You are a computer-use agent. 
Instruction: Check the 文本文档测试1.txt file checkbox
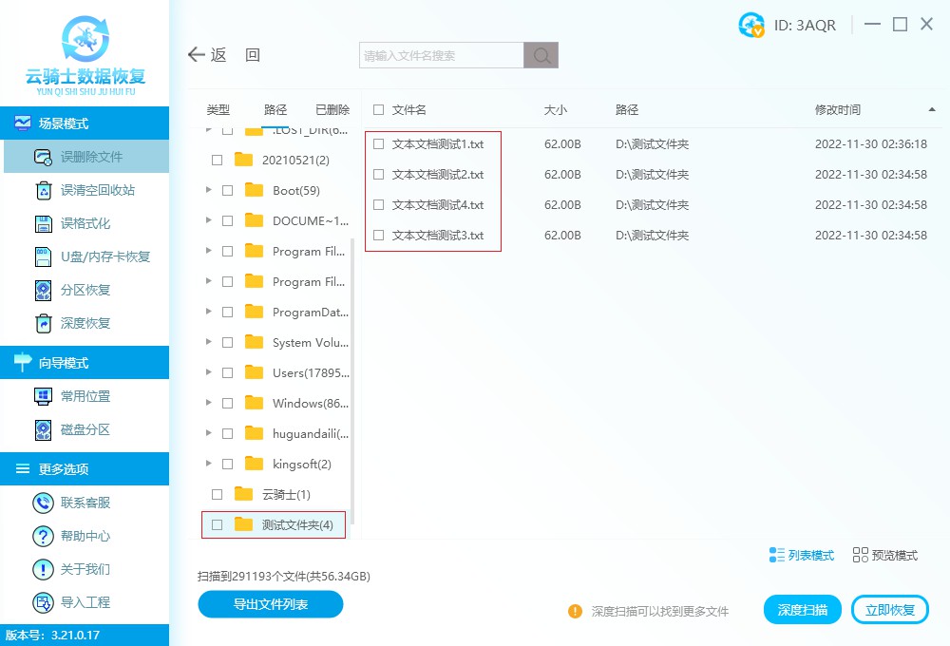378,144
